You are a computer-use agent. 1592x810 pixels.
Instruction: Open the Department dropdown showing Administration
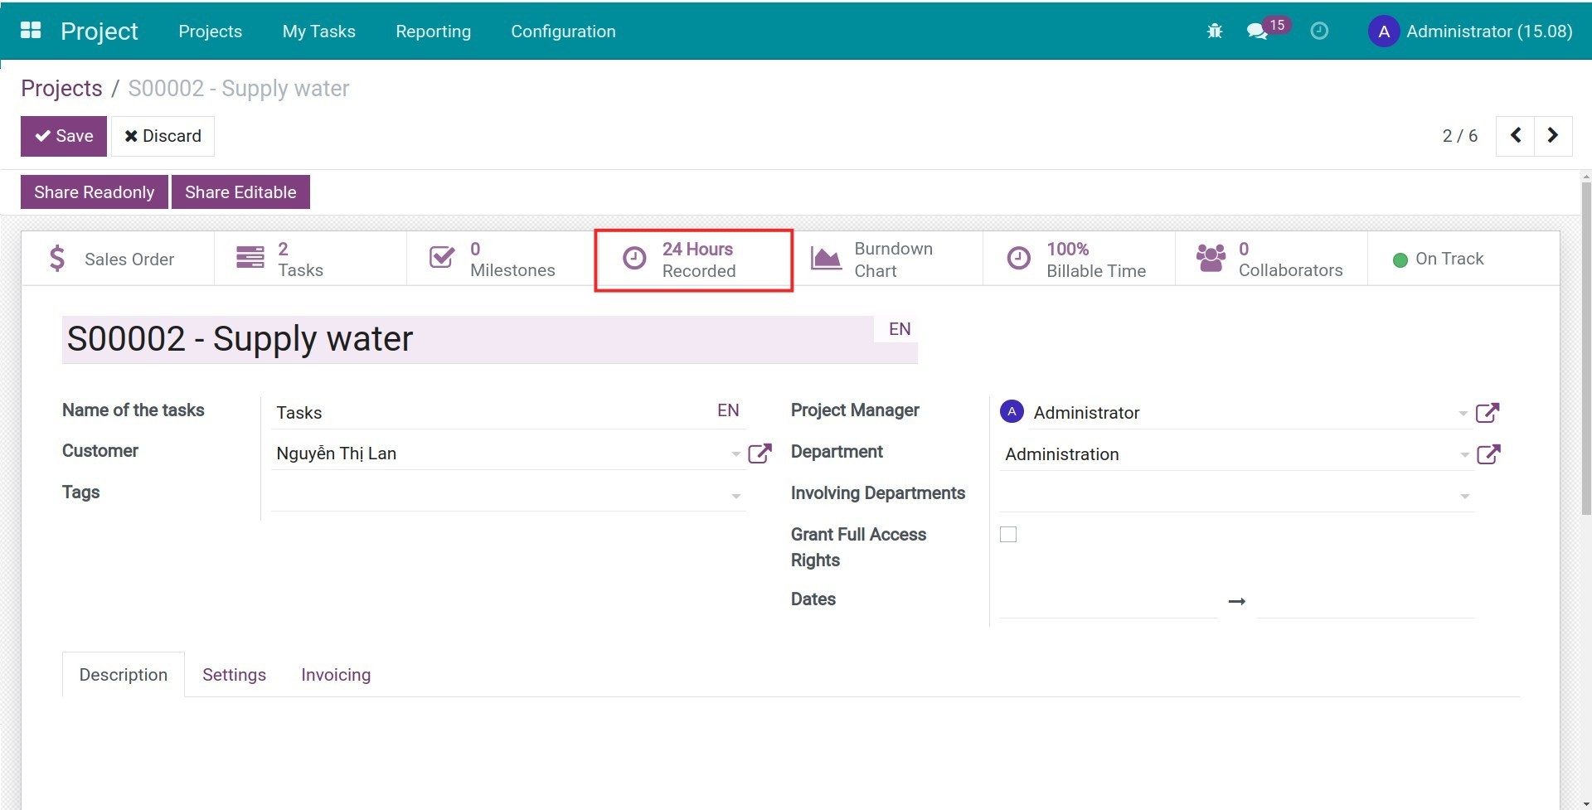click(x=1464, y=454)
